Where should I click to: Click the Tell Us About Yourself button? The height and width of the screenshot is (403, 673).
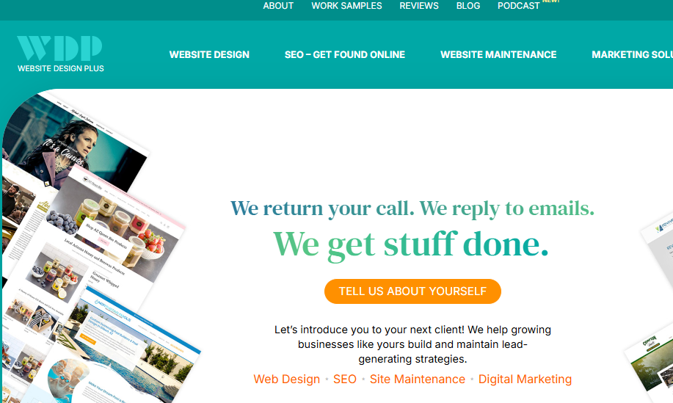412,291
